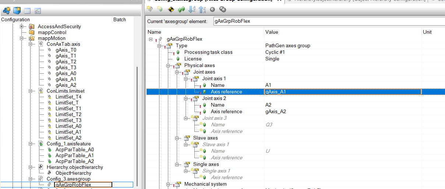Collapse the ConLimits.limitset node
The width and height of the screenshot is (445, 189).
click(31, 91)
